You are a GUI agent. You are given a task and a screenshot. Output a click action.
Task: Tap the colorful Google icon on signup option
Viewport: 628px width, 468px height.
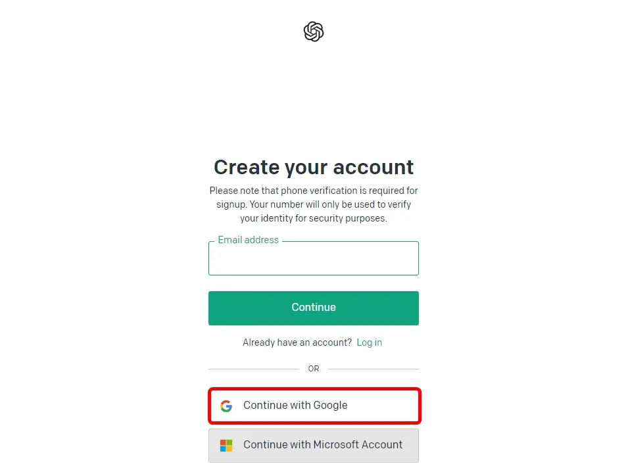226,406
